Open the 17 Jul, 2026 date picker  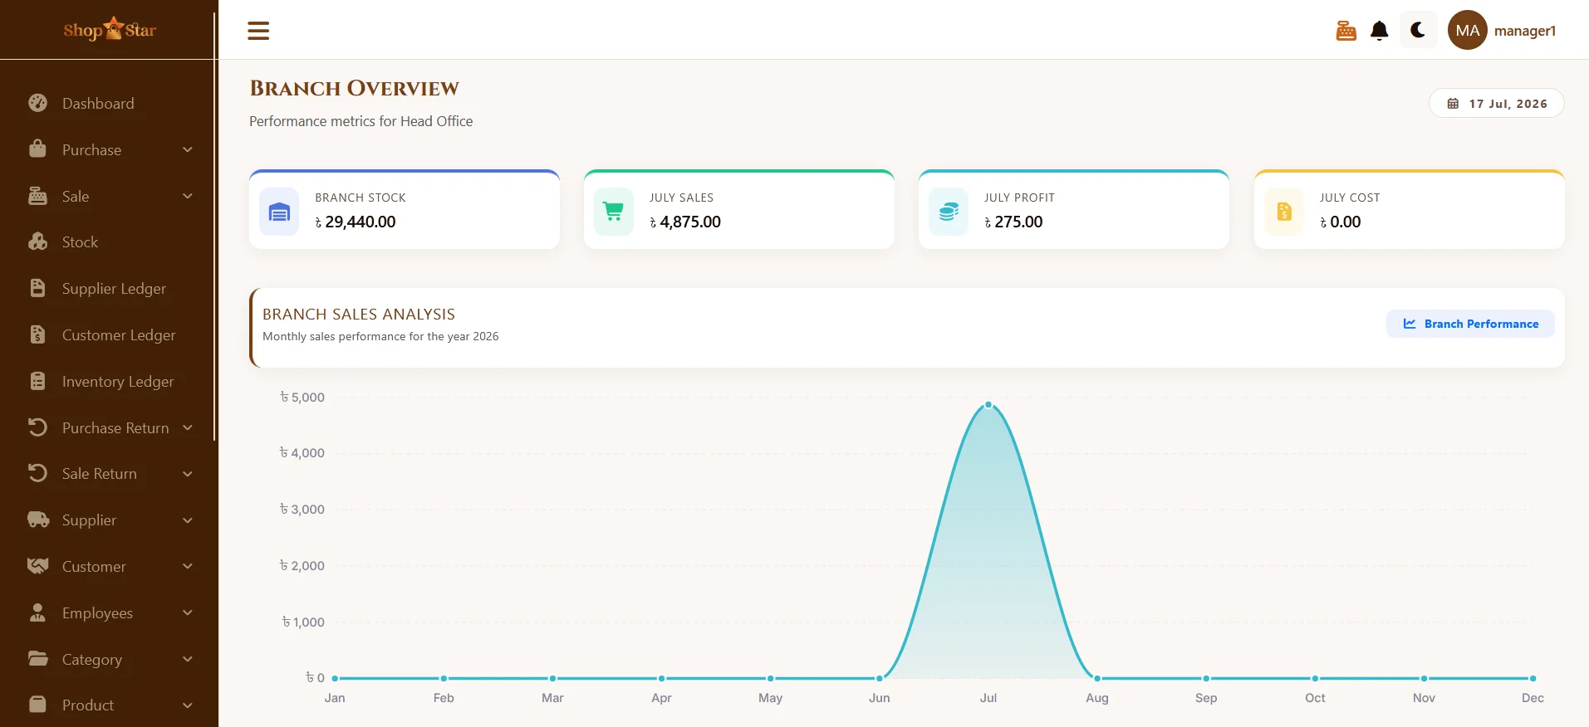click(x=1496, y=104)
